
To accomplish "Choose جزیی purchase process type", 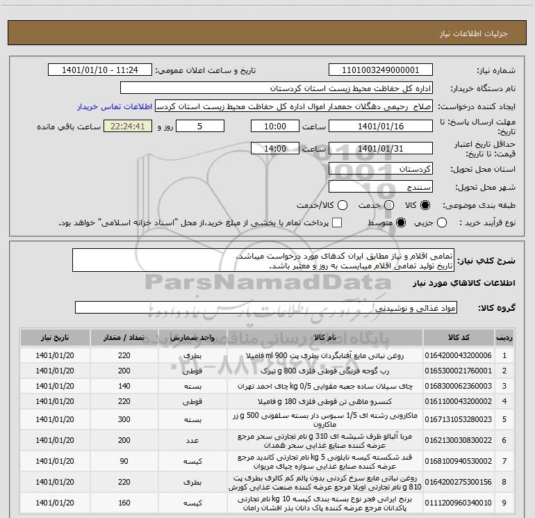I will tap(442, 223).
